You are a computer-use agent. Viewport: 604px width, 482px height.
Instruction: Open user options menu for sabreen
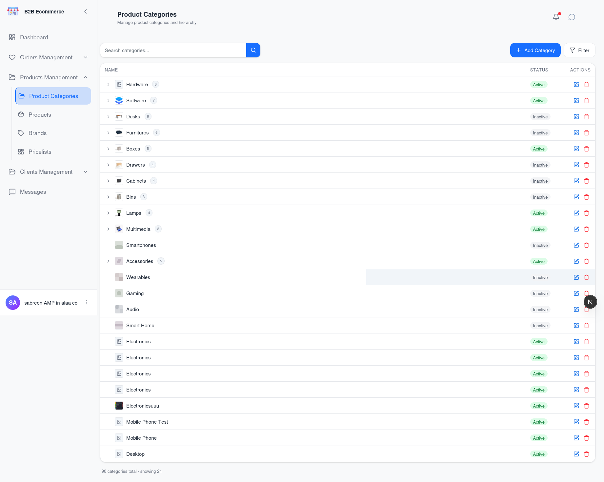coord(87,302)
